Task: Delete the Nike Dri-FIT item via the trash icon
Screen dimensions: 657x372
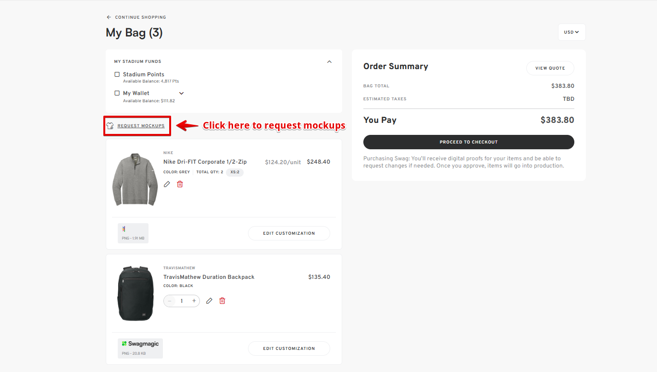Action: (x=180, y=184)
